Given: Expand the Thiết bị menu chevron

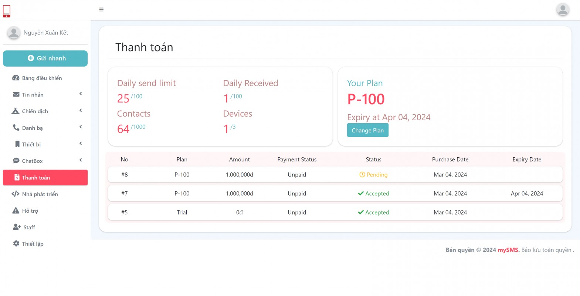Looking at the screenshot, I should point(81,144).
